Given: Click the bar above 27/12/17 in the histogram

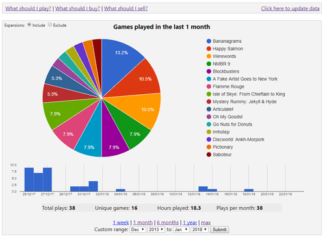Looking at the screenshot, I should click(47, 179).
